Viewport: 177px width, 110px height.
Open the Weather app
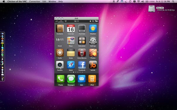click(93, 29)
